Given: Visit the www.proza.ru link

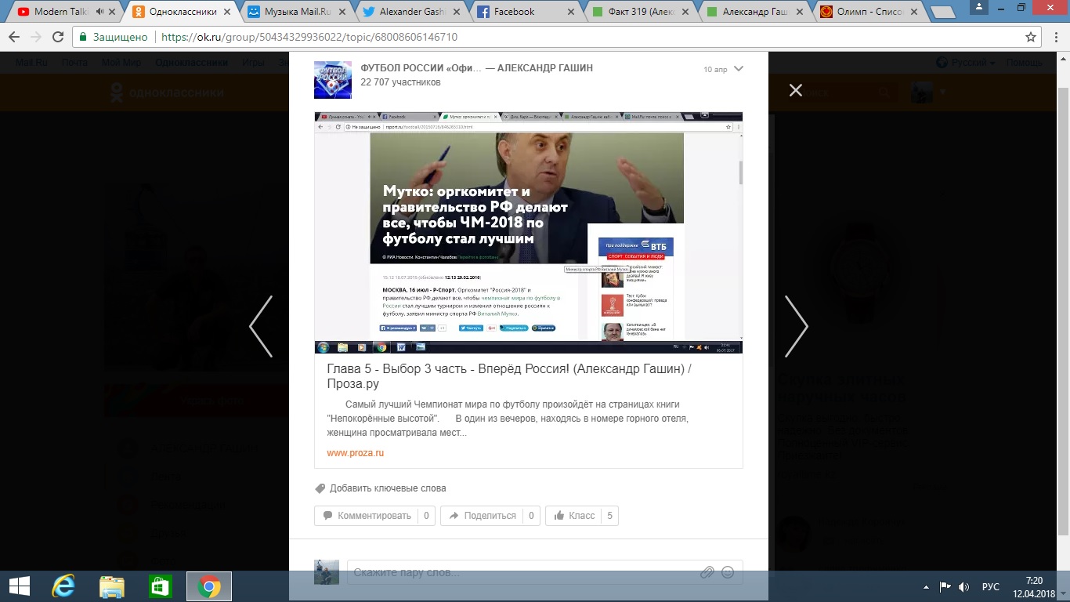Looking at the screenshot, I should click(356, 453).
